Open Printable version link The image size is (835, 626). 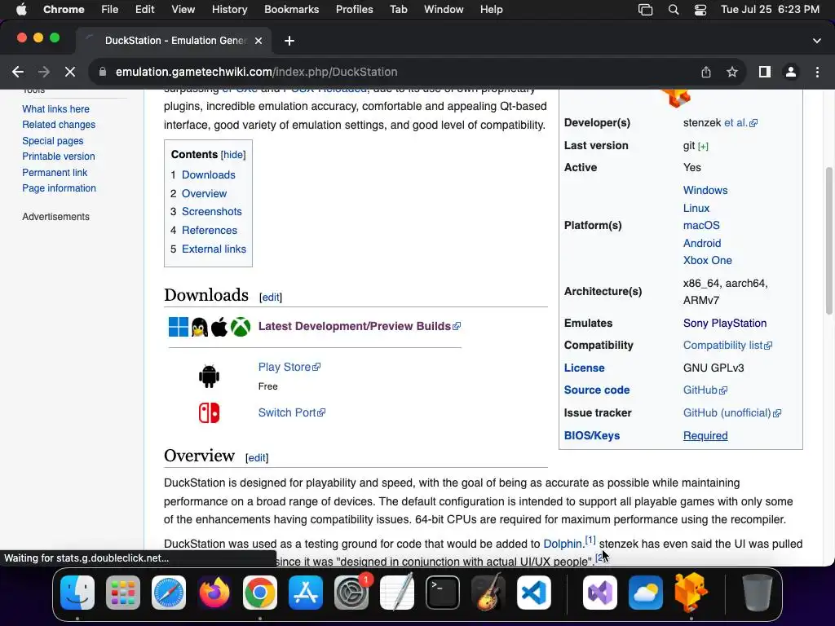pos(59,156)
